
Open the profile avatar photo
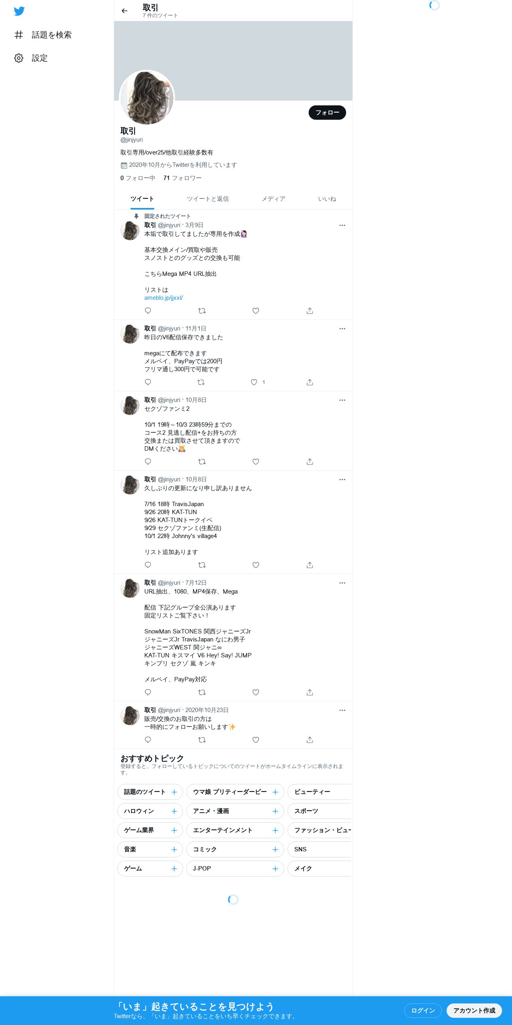click(x=147, y=97)
